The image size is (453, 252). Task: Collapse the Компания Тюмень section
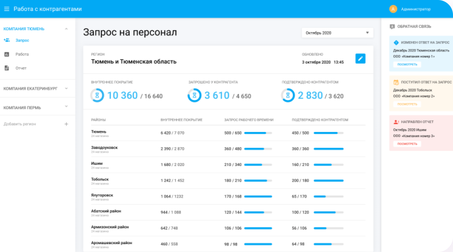tap(66, 29)
